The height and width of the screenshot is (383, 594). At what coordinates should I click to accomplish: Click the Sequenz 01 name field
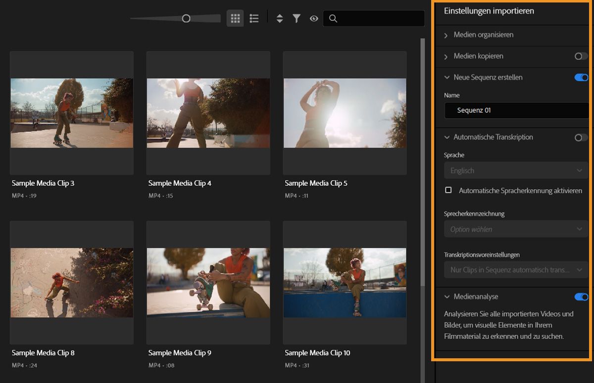[x=516, y=110]
